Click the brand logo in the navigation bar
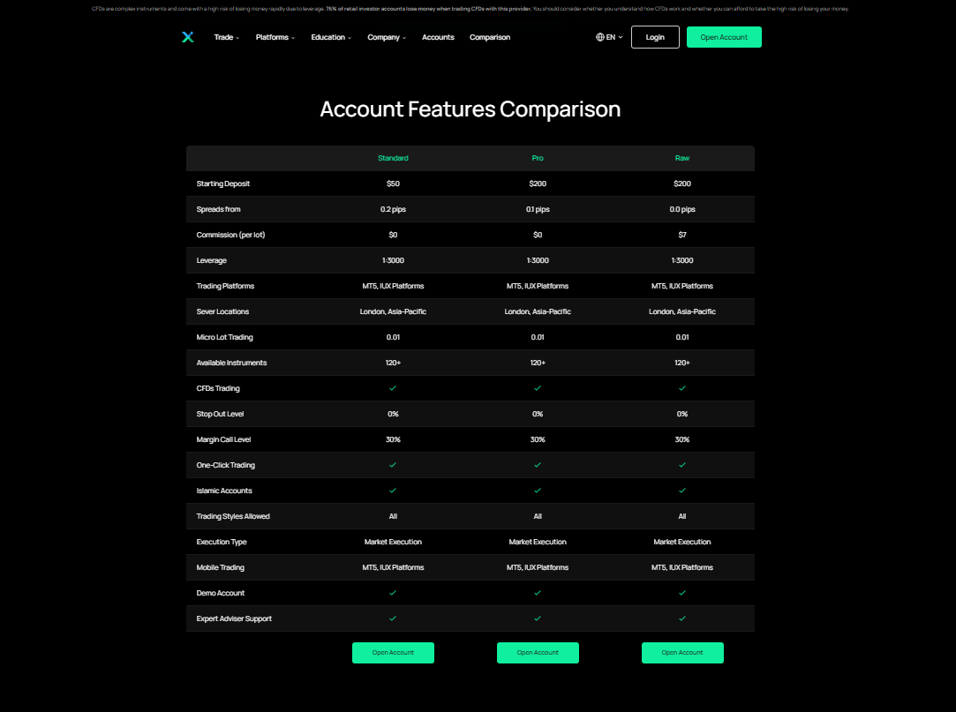956x712 pixels. 187,37
